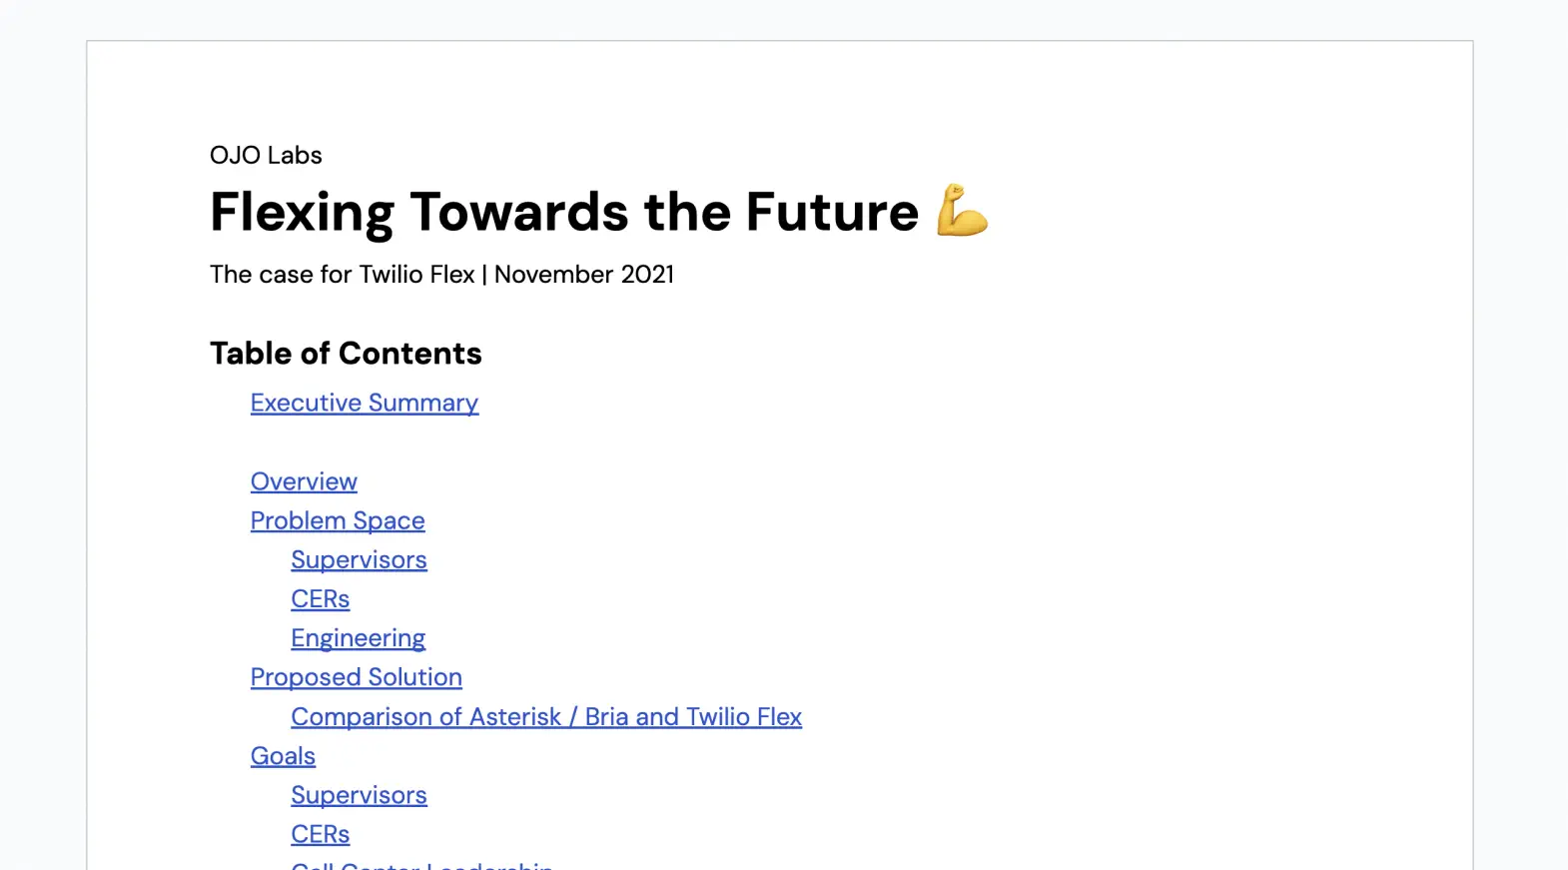Image resolution: width=1568 pixels, height=870 pixels.
Task: Select Supervisors link under Goals
Action: pyautogui.click(x=359, y=795)
